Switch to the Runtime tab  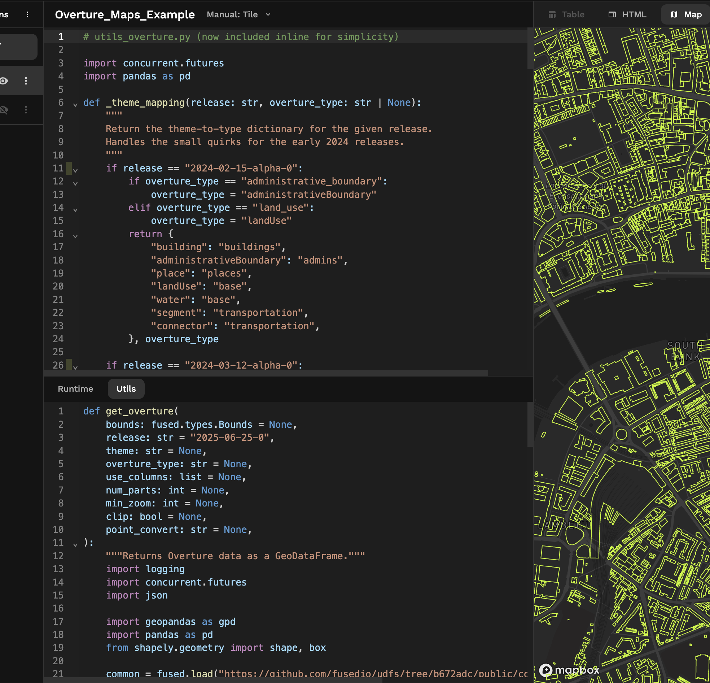click(x=75, y=389)
